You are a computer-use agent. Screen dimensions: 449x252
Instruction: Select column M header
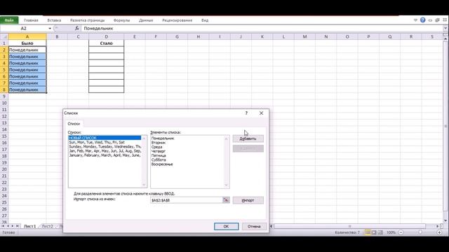coord(304,36)
